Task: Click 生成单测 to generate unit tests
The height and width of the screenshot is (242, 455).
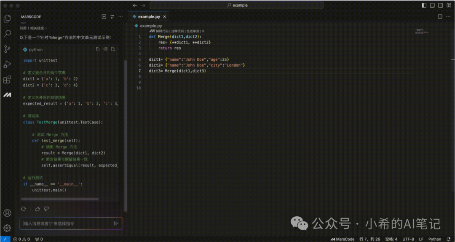Action: point(193,31)
